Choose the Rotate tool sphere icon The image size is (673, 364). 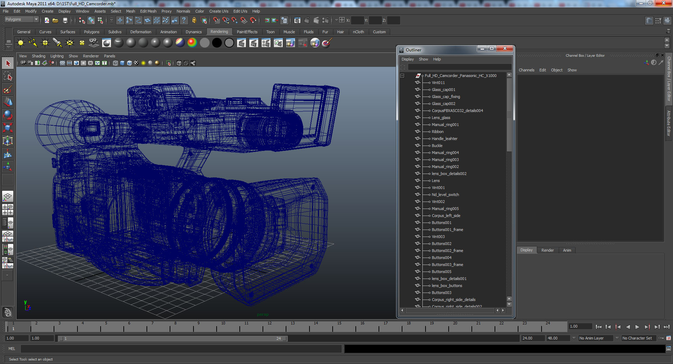tap(8, 115)
